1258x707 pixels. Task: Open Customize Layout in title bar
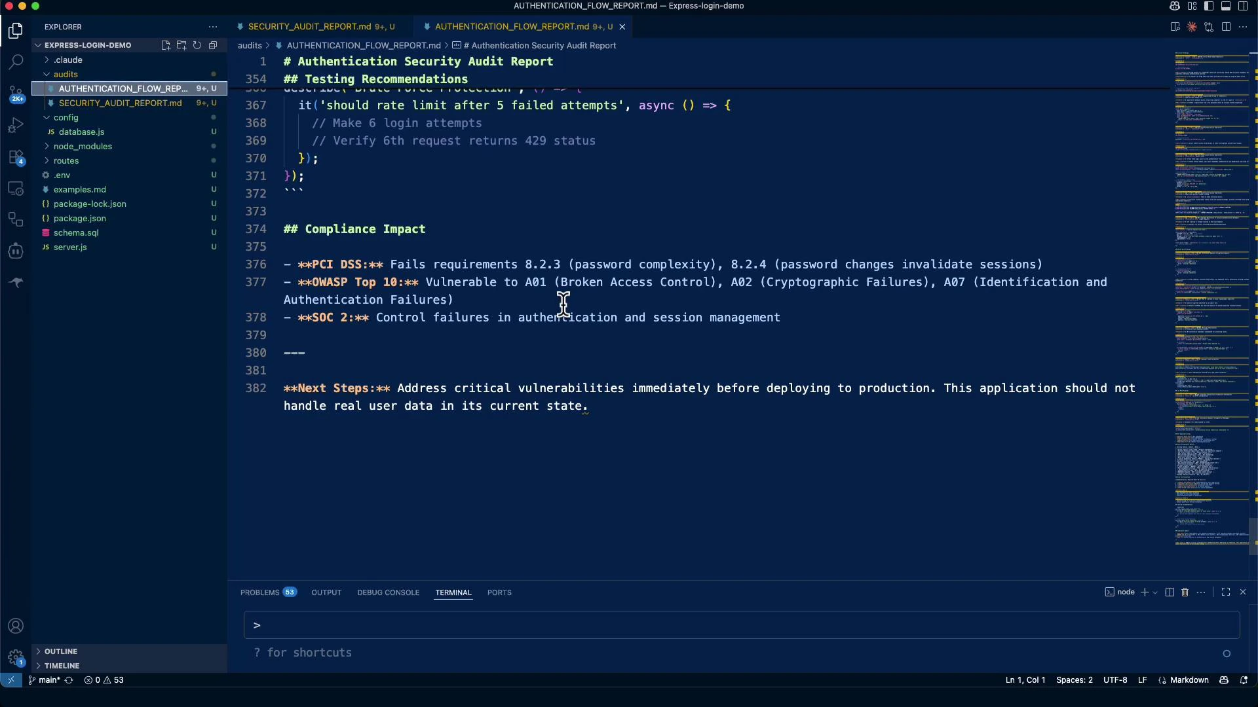(x=1192, y=6)
